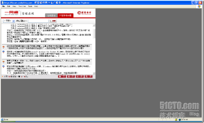The width and height of the screenshot is (204, 123).
Task: Click the question icon beside the handheld PC question
Action: point(4,47)
